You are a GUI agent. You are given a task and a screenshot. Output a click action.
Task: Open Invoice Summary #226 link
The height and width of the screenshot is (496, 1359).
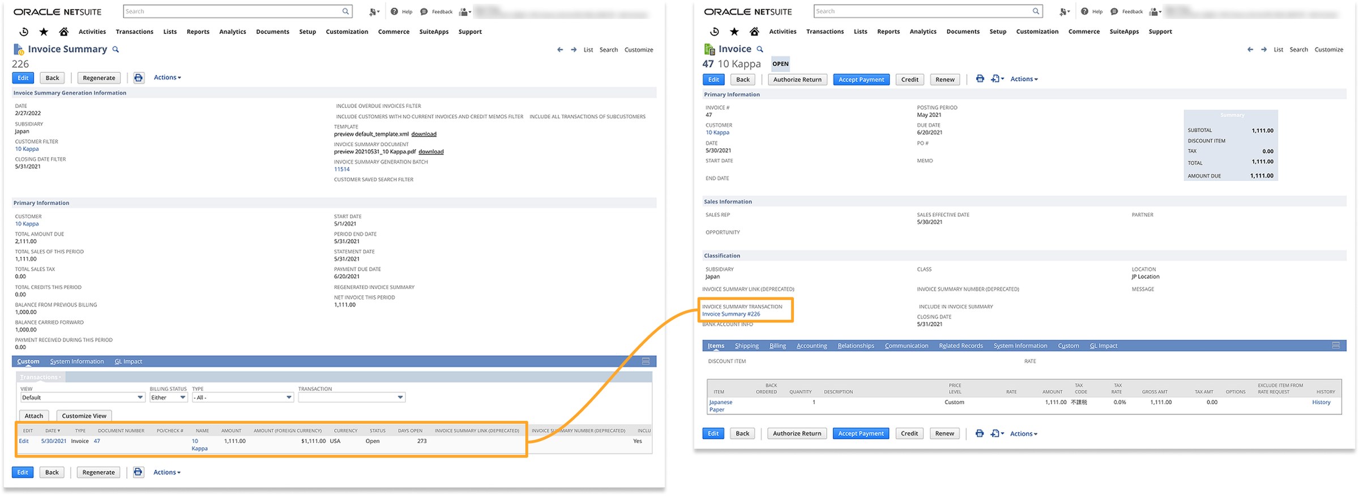(731, 314)
